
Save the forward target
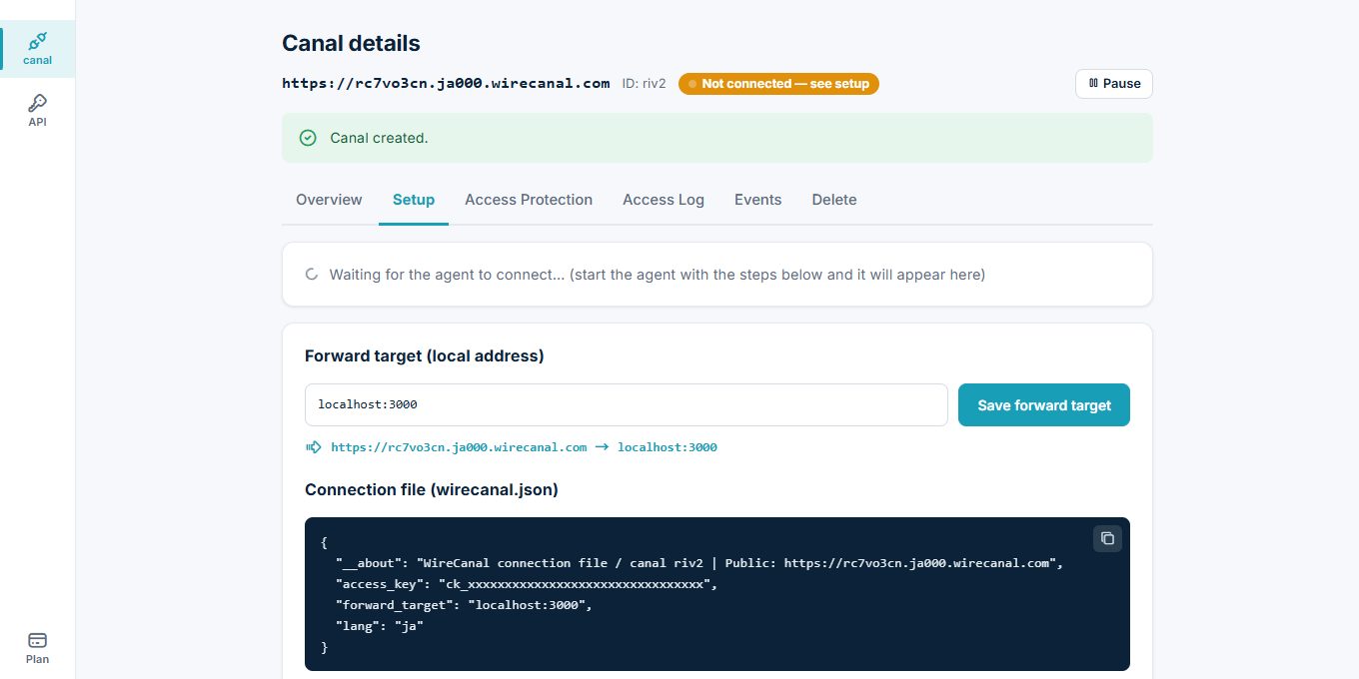click(1044, 405)
